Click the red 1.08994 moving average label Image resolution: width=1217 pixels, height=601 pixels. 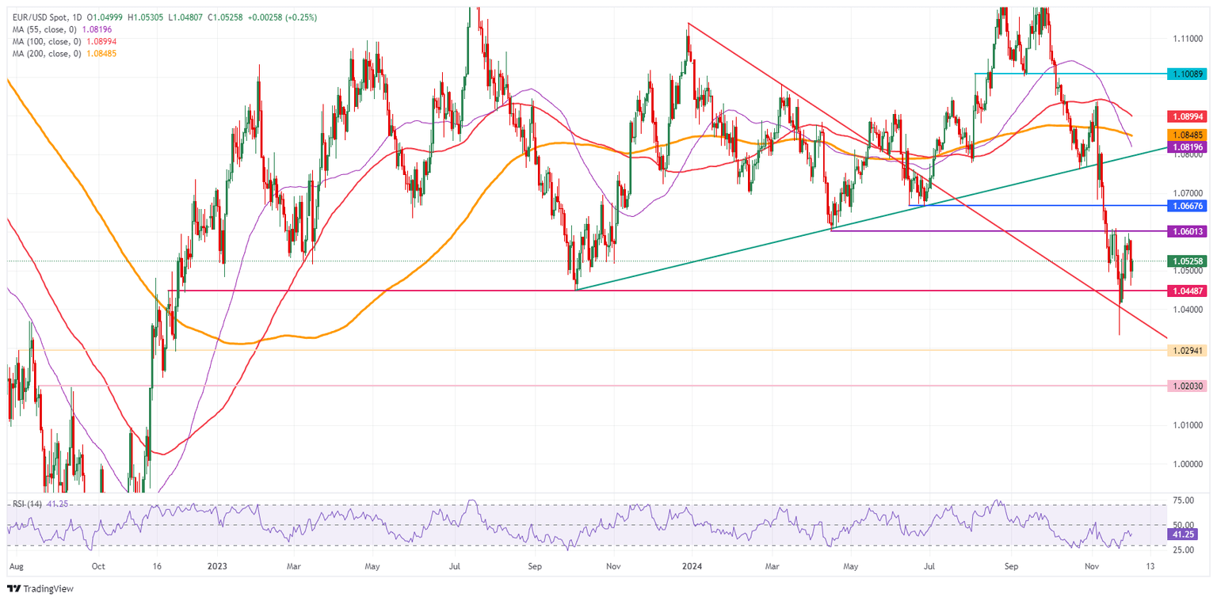1188,116
